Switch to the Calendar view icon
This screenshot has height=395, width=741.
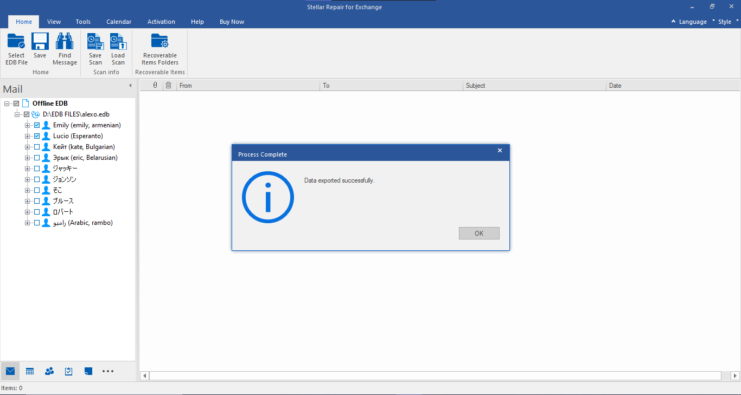tap(30, 371)
